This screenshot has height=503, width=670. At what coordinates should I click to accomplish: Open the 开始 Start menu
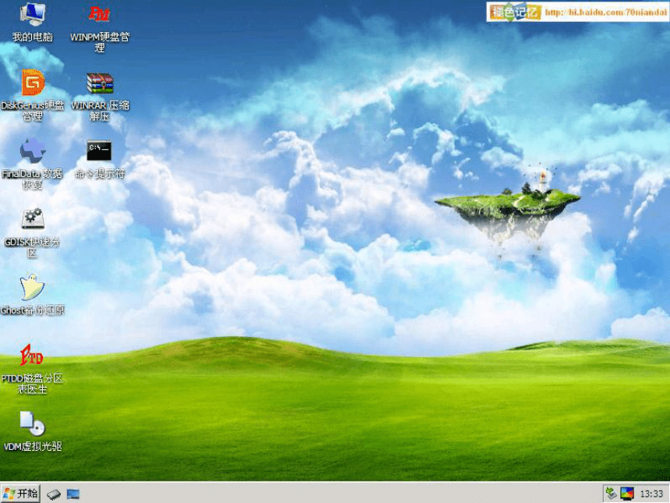click(20, 494)
